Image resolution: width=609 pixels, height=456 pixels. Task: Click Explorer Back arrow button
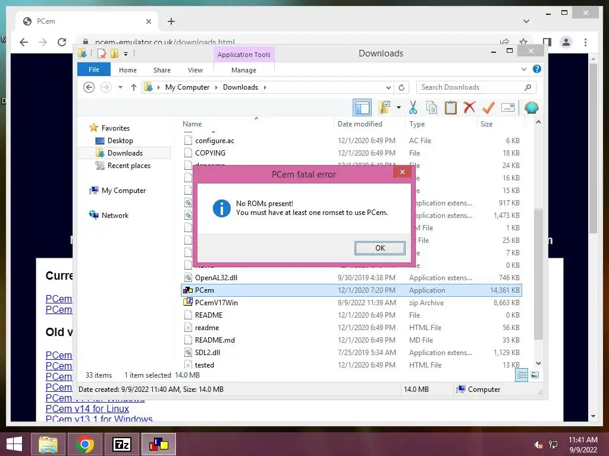click(x=89, y=87)
